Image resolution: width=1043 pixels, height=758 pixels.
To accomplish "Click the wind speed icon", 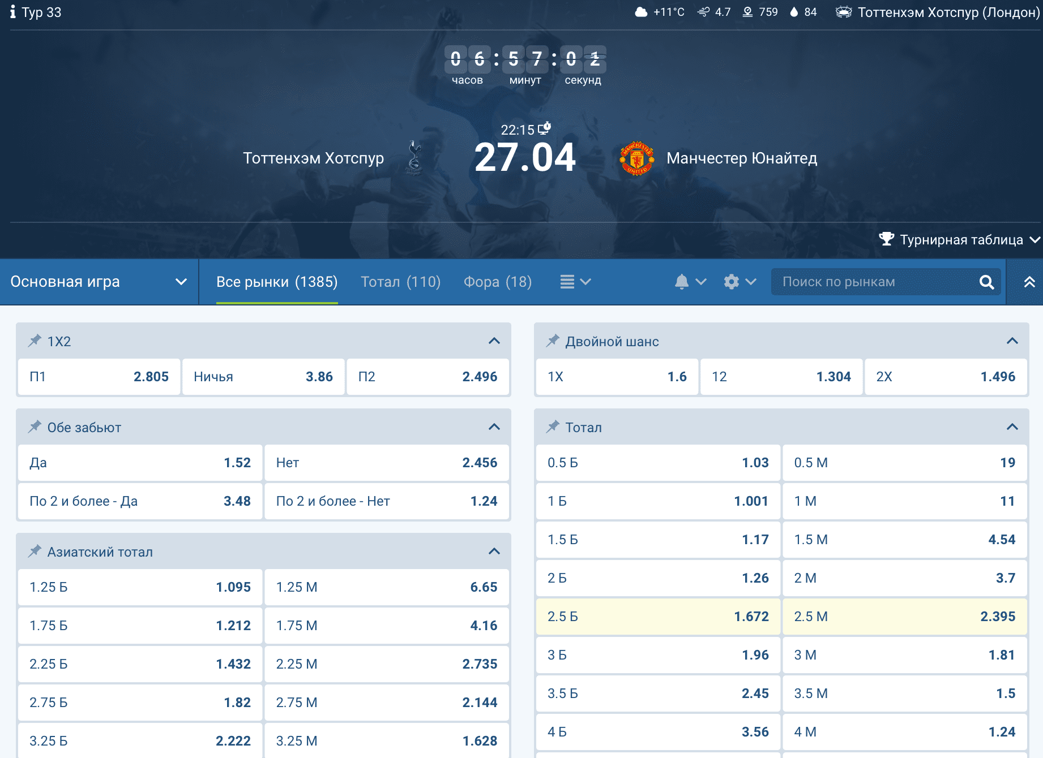I will [704, 12].
